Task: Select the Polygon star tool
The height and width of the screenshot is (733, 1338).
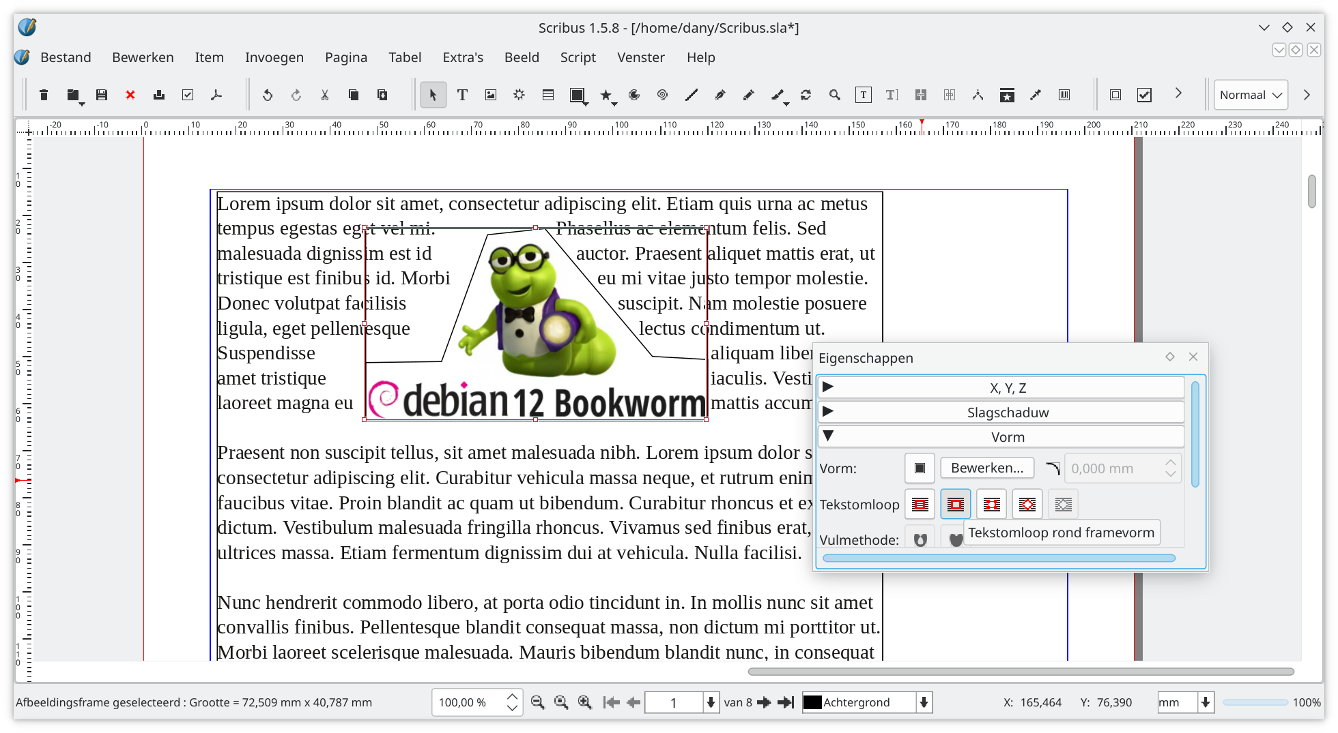Action: coord(606,95)
